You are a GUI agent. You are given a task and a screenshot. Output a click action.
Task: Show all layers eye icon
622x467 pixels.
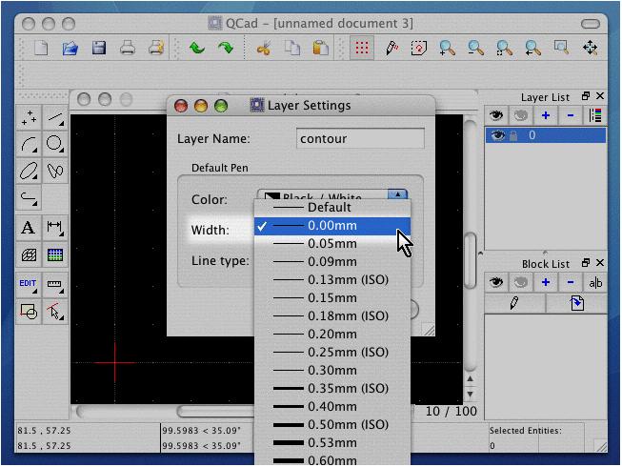point(496,115)
